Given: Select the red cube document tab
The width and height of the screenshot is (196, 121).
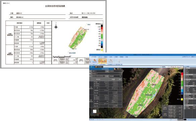Looking at the screenshot, I should pos(98,67).
